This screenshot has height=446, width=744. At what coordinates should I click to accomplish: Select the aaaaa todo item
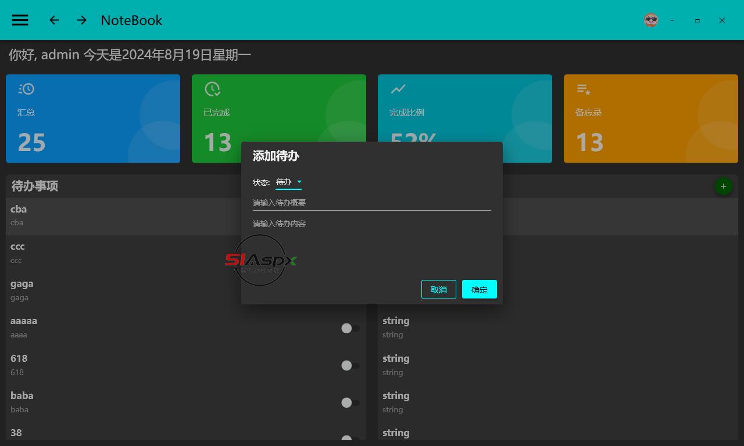click(x=186, y=328)
